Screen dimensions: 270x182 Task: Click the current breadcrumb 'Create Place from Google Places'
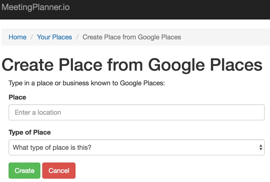click(132, 37)
